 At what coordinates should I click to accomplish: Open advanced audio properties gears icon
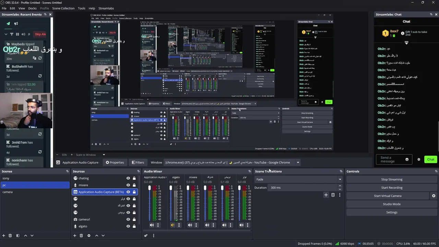point(146,236)
